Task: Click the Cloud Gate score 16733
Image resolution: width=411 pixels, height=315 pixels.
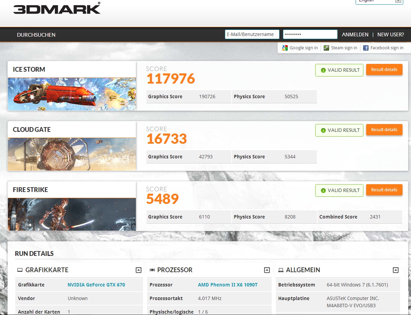Action: pyautogui.click(x=166, y=139)
